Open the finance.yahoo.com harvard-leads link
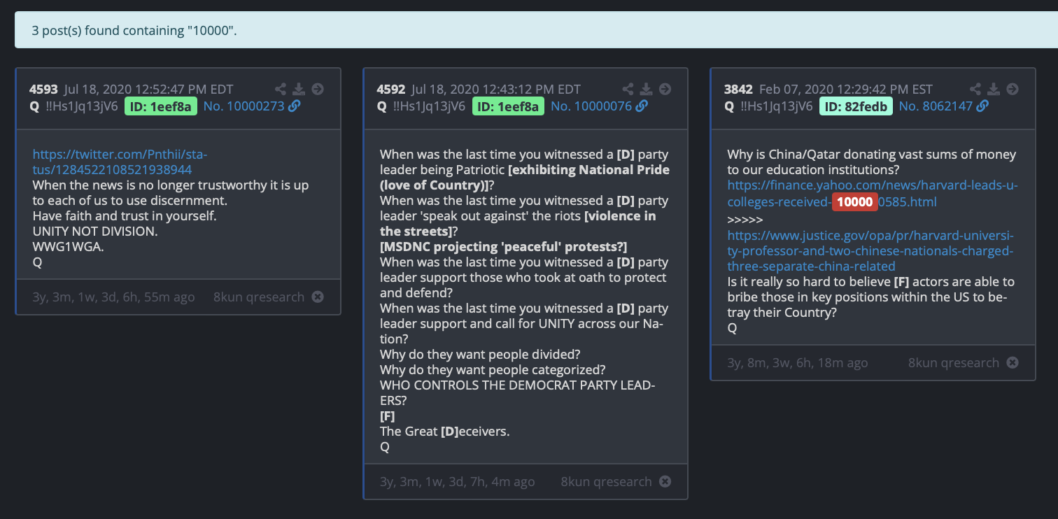The image size is (1058, 519). pos(873,194)
